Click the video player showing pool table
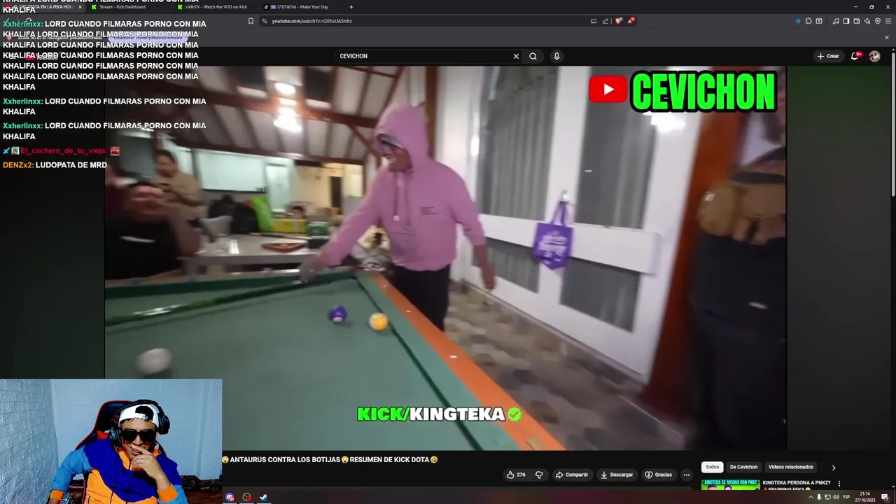Viewport: 896px width, 504px height. pyautogui.click(x=445, y=258)
